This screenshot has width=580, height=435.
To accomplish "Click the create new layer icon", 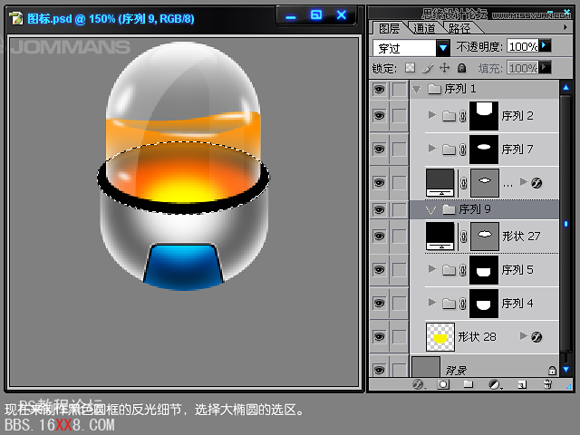I will 520,384.
